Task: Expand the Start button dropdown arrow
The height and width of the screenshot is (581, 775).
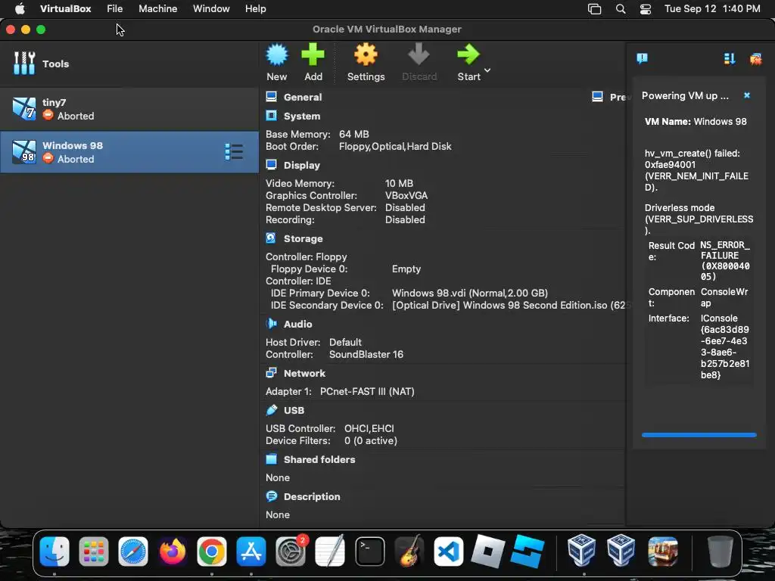Action: coord(487,70)
